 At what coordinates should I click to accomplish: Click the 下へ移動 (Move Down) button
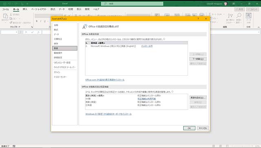[x=198, y=59]
